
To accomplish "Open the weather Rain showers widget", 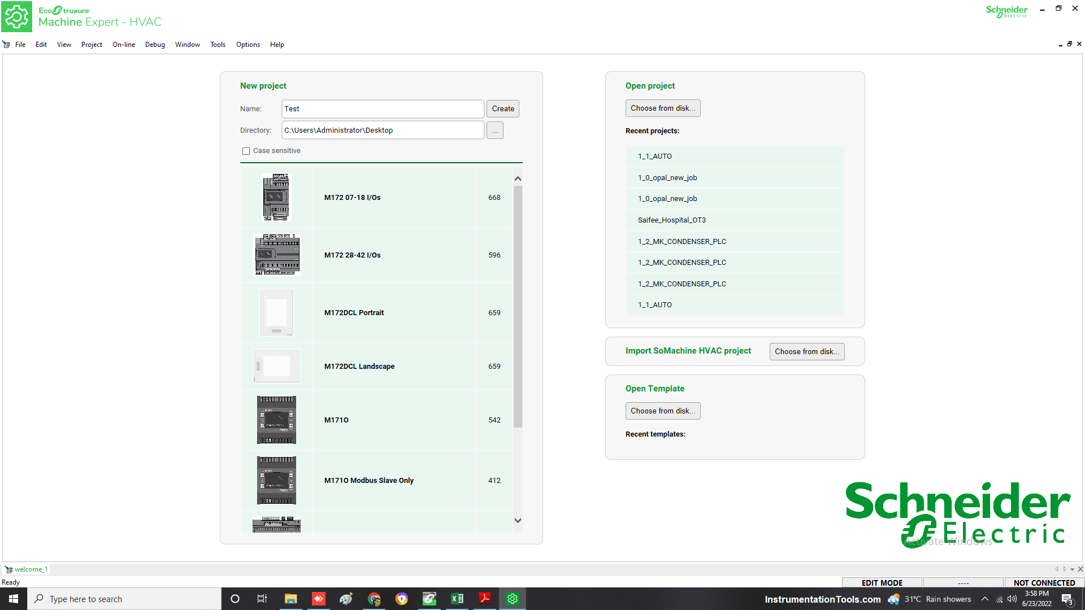I will pos(930,599).
